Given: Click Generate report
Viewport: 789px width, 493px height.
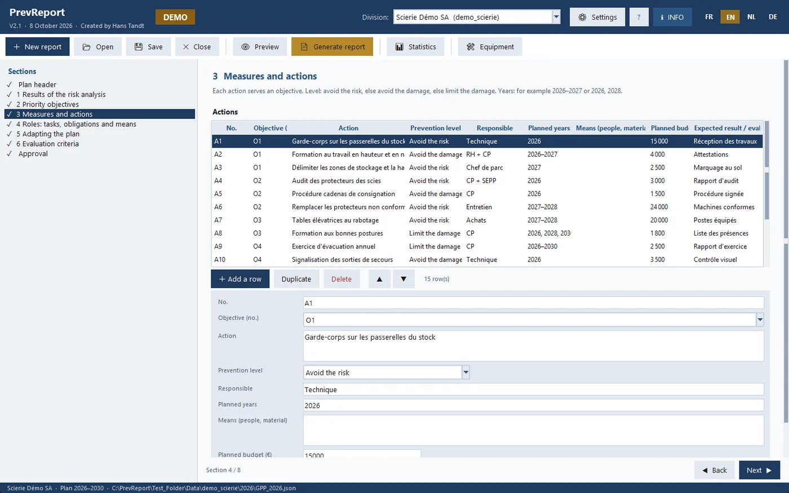Looking at the screenshot, I should click(333, 47).
